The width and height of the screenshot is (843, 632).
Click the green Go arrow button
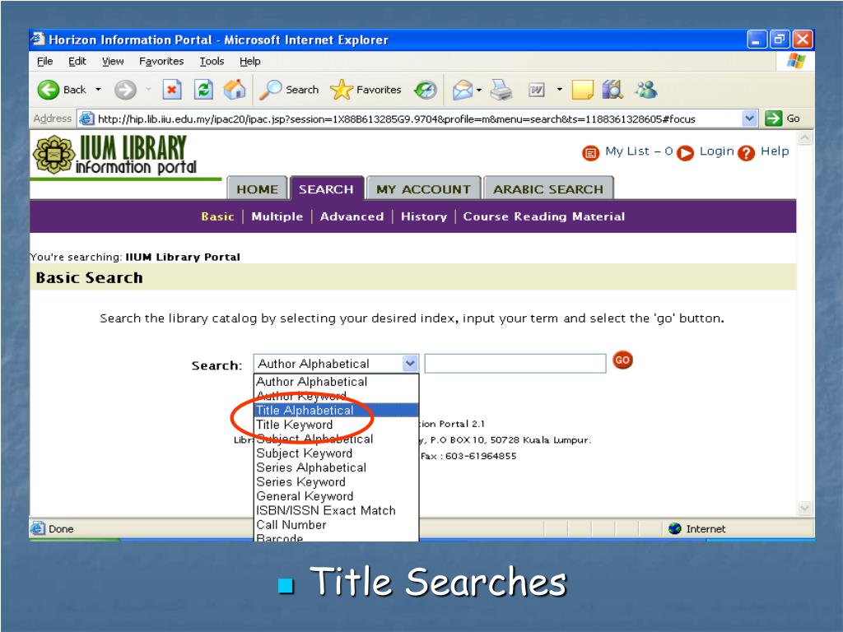click(x=773, y=118)
